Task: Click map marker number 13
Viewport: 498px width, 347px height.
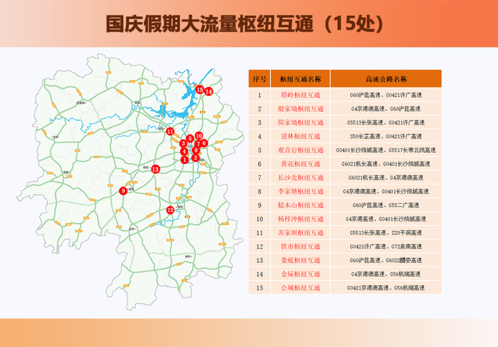Action: click(155, 169)
